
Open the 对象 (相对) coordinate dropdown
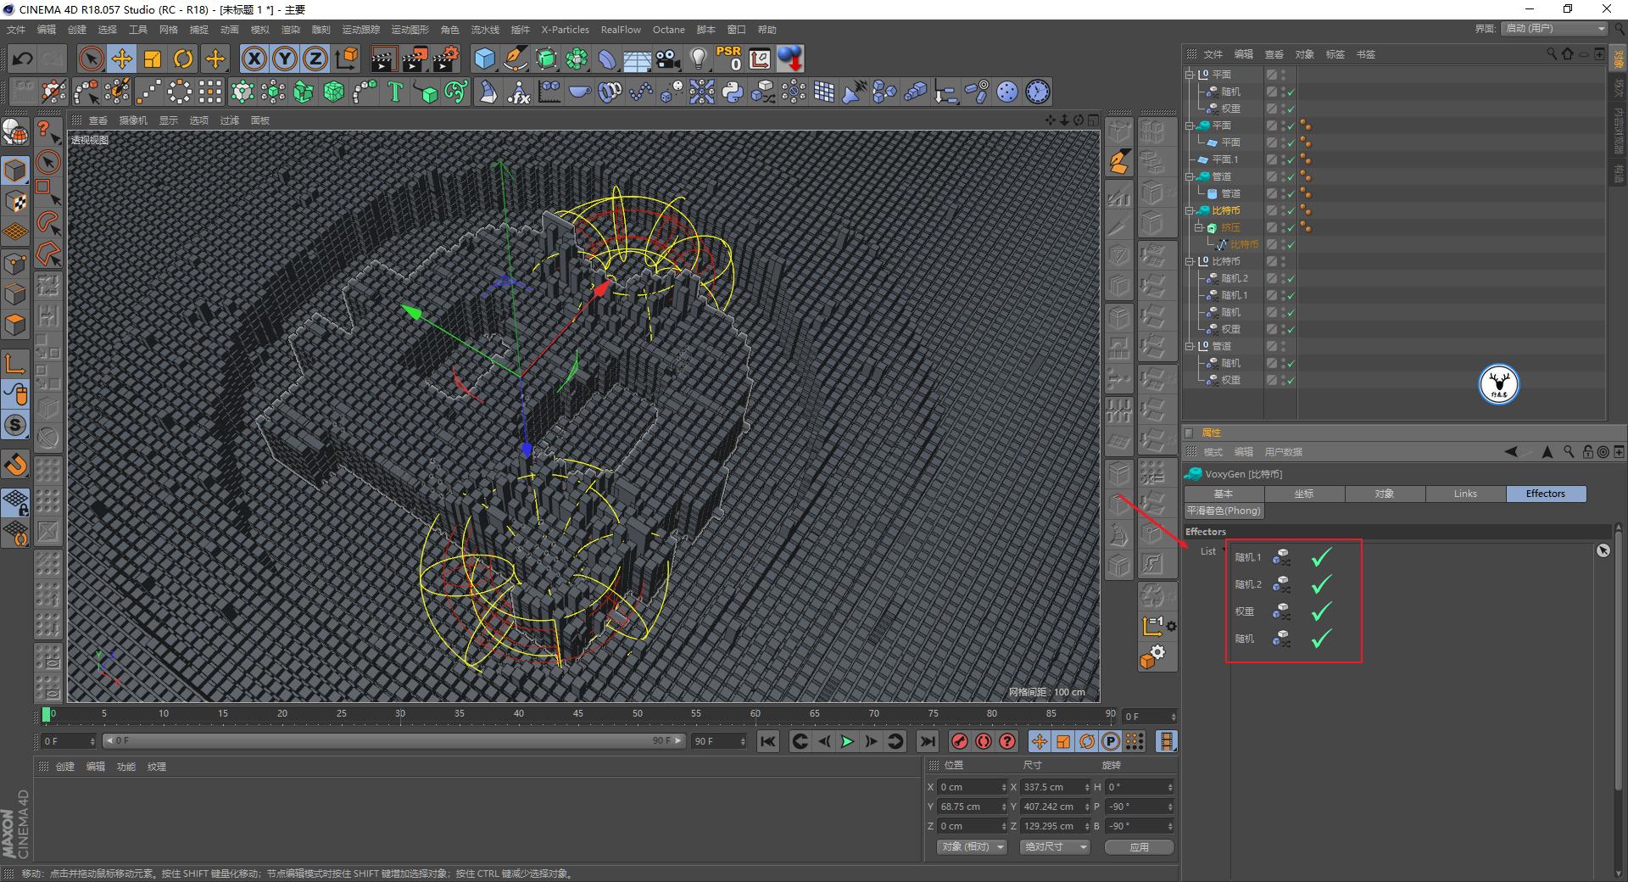point(972,846)
